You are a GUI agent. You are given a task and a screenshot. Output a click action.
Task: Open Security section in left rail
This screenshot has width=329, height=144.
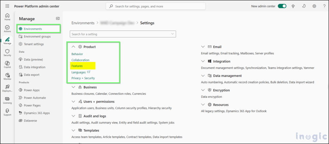[x=7, y=53]
